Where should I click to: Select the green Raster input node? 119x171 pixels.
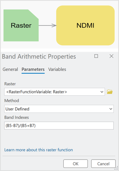21,25
